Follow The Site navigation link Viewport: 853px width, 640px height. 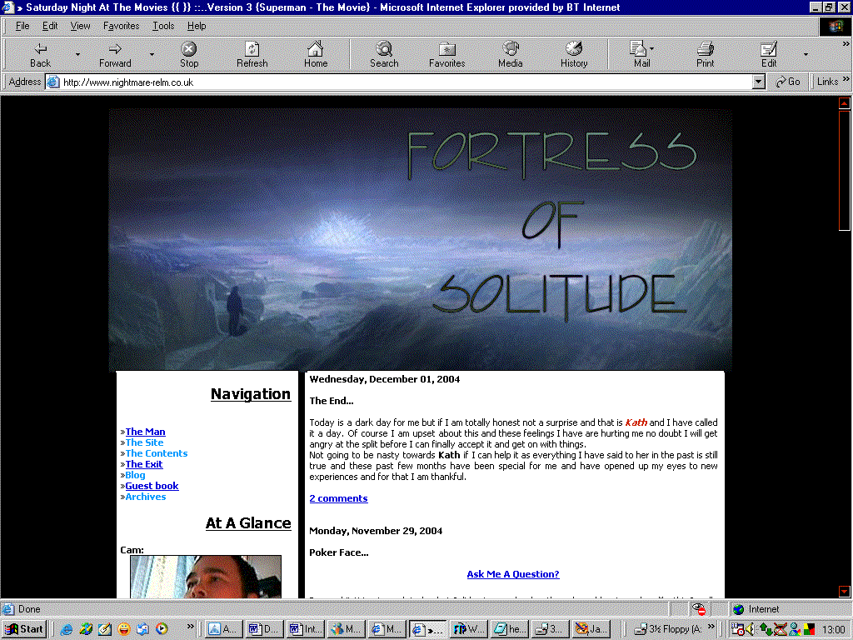click(x=144, y=442)
